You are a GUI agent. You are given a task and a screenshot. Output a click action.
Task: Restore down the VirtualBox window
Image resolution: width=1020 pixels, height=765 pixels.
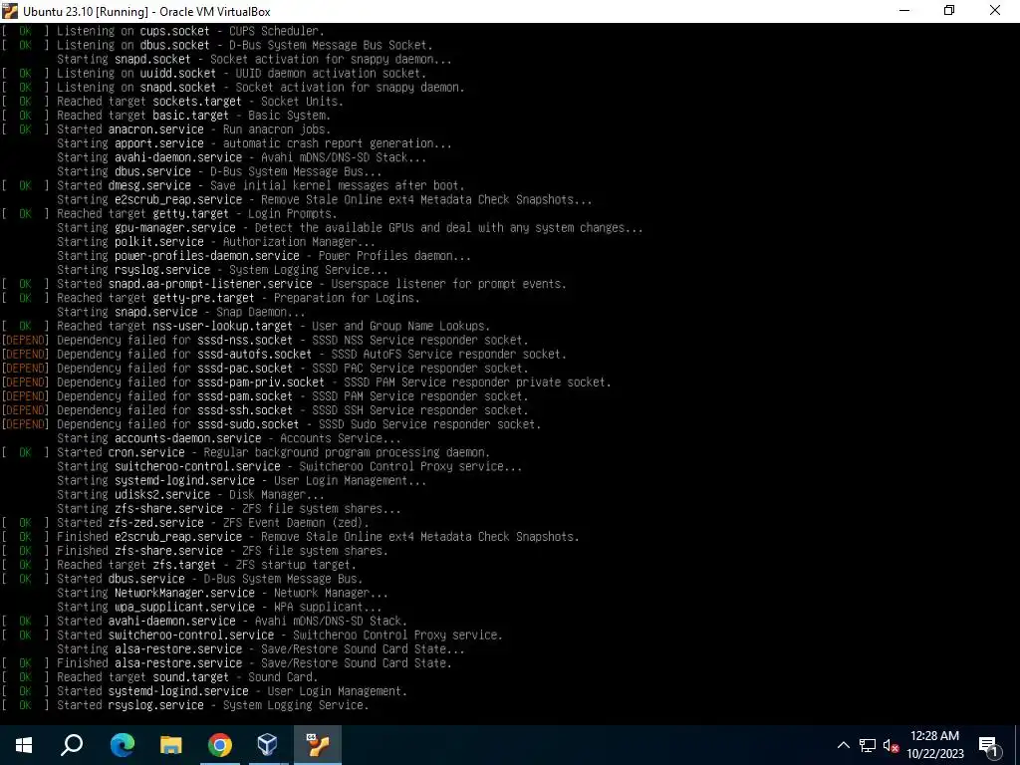(949, 11)
